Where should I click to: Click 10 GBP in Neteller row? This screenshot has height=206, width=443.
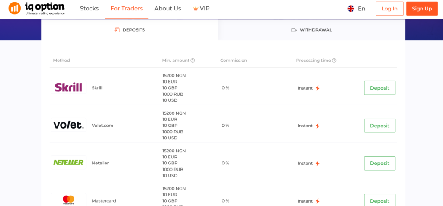point(170,163)
